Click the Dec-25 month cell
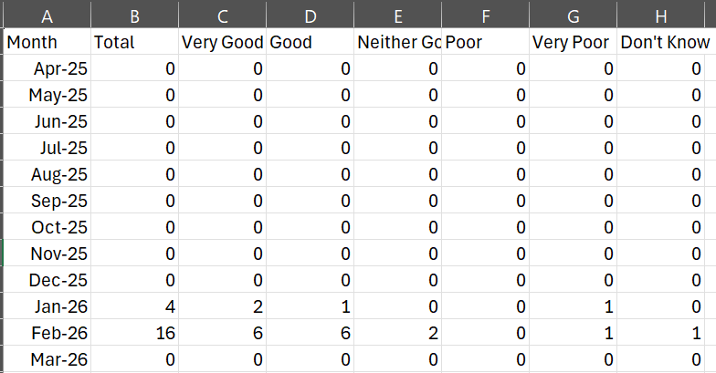The height and width of the screenshot is (373, 716). pos(46,280)
